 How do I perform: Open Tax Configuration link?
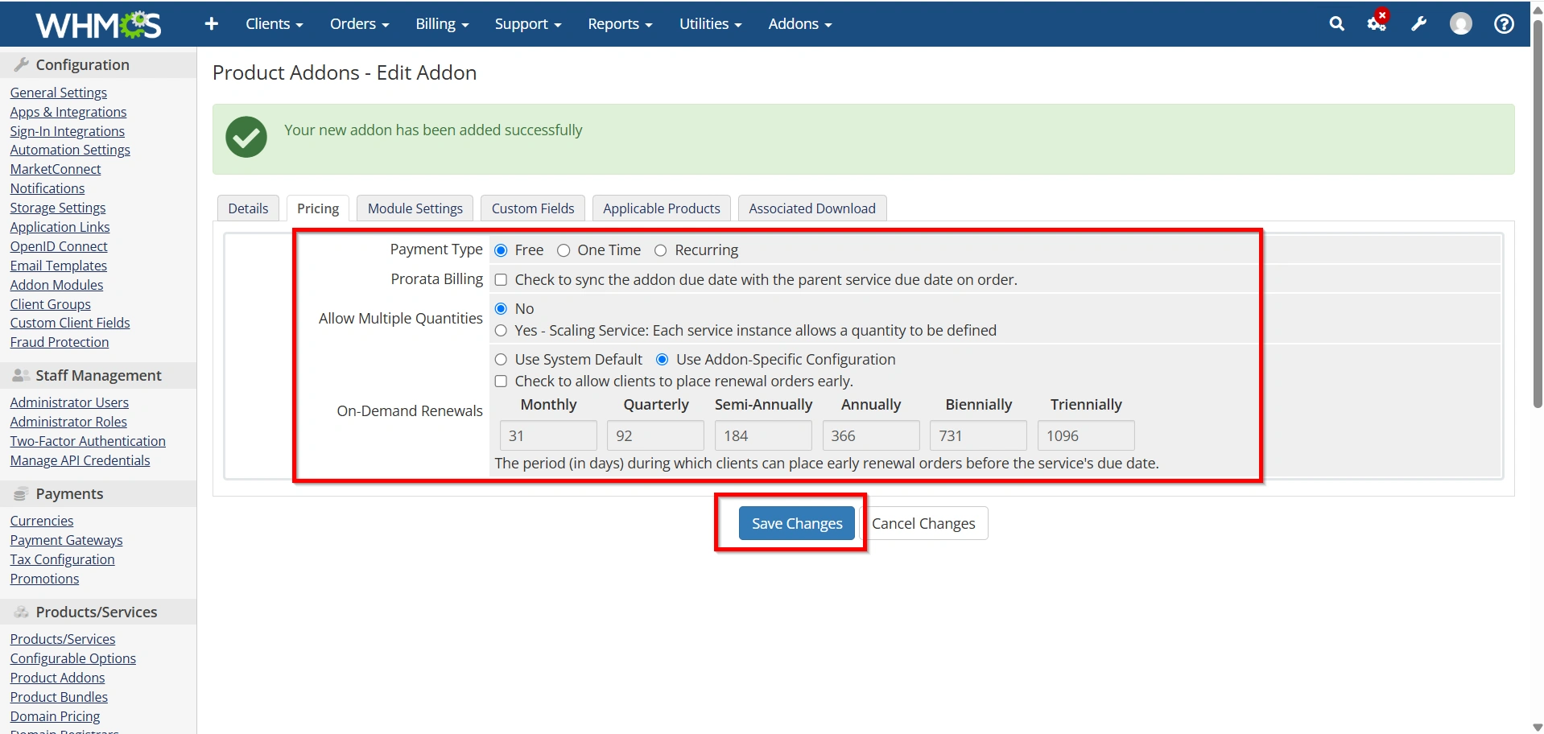pos(63,559)
